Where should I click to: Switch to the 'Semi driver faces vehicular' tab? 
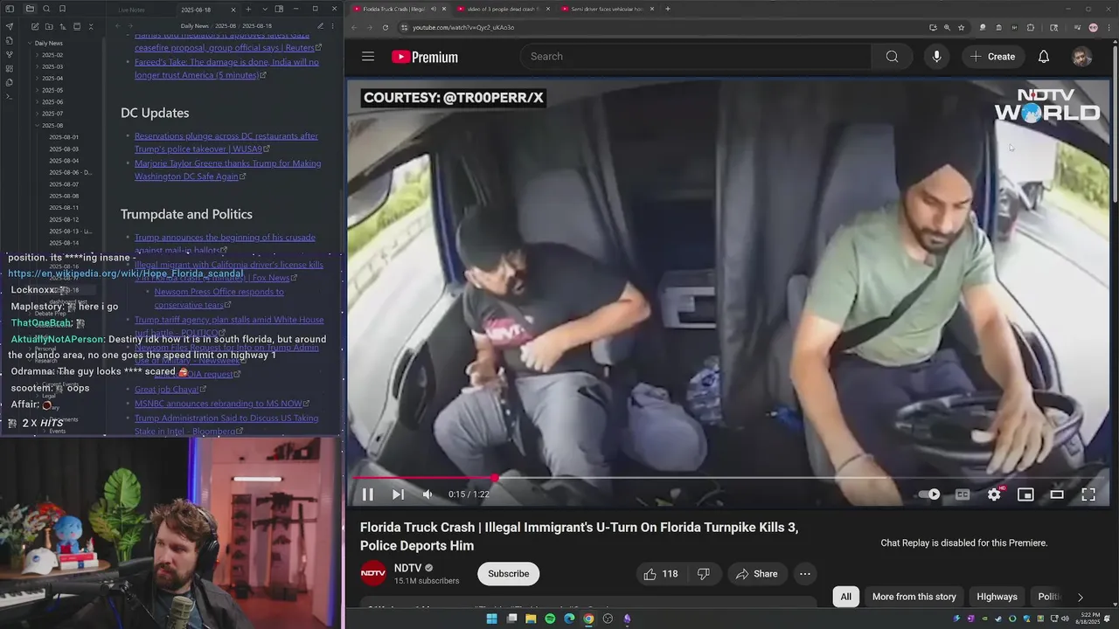607,9
